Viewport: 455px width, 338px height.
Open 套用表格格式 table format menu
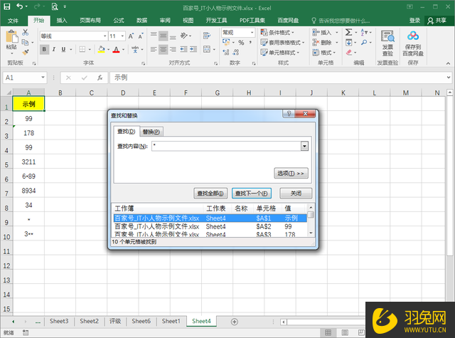click(x=282, y=43)
